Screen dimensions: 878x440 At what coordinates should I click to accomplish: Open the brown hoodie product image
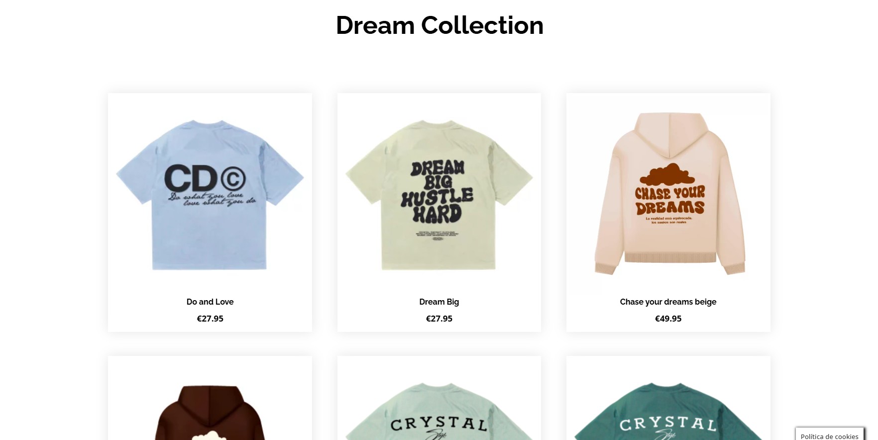[x=210, y=408]
